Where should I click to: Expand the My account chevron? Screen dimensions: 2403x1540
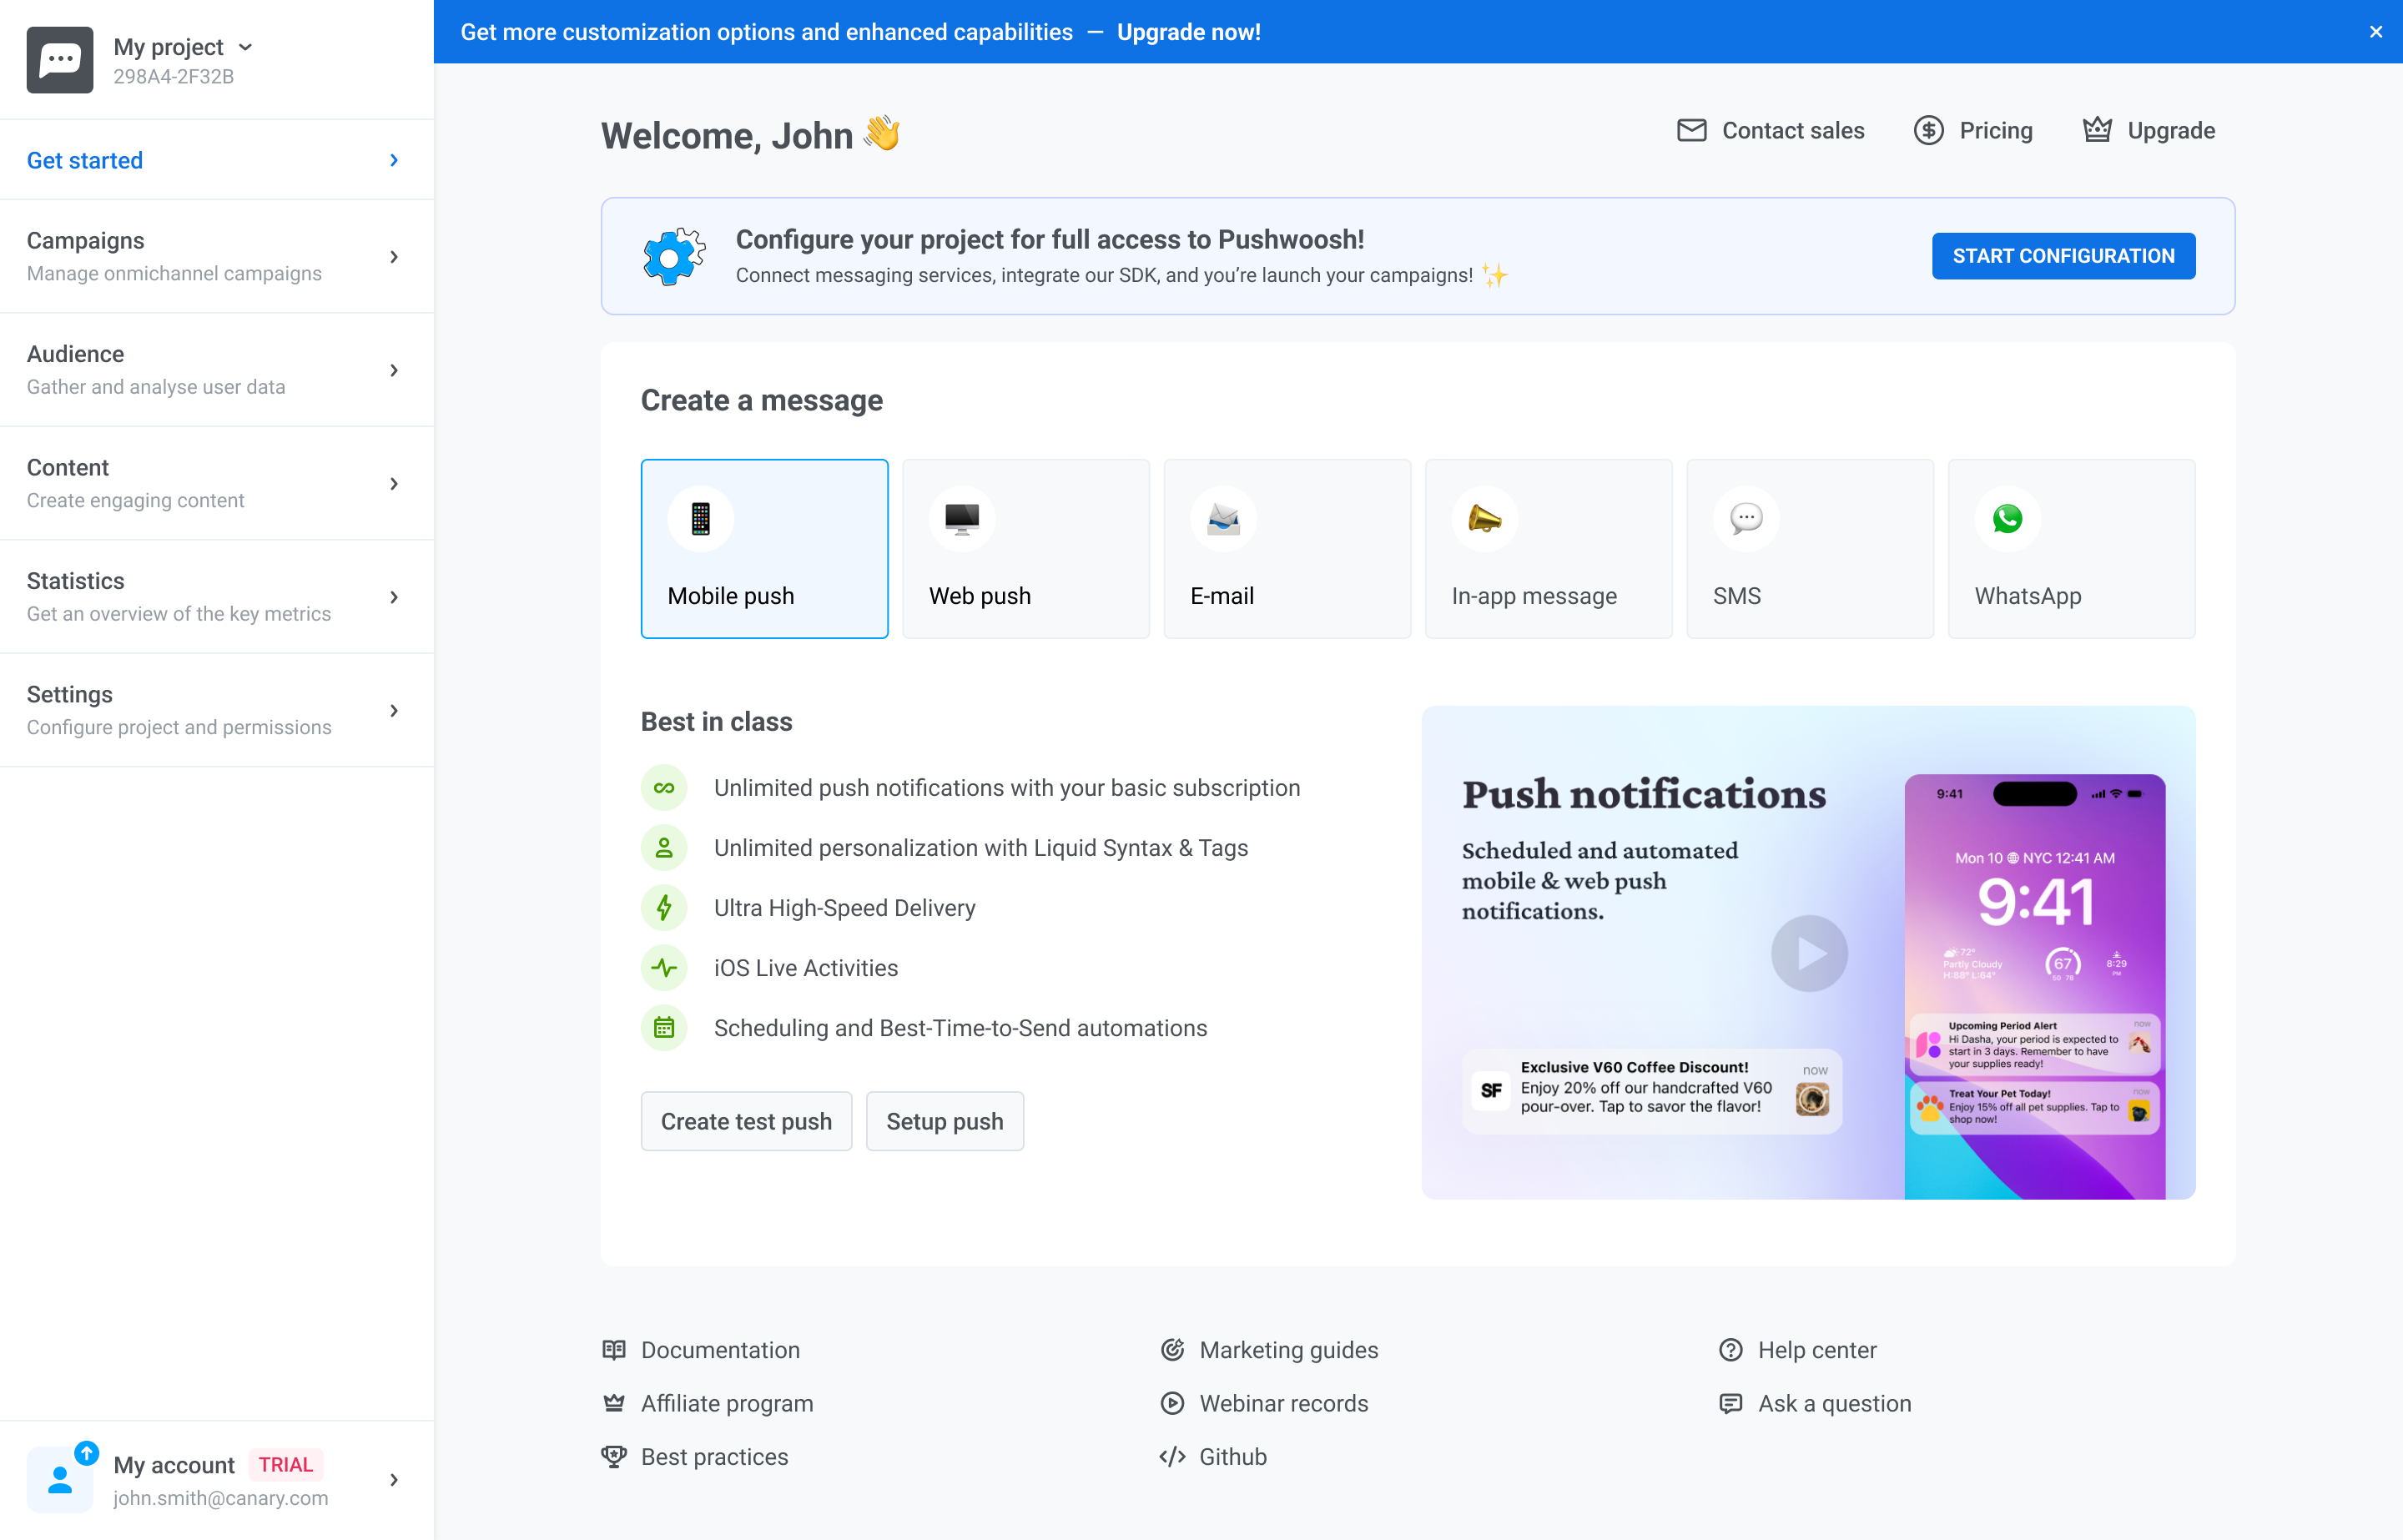click(394, 1480)
